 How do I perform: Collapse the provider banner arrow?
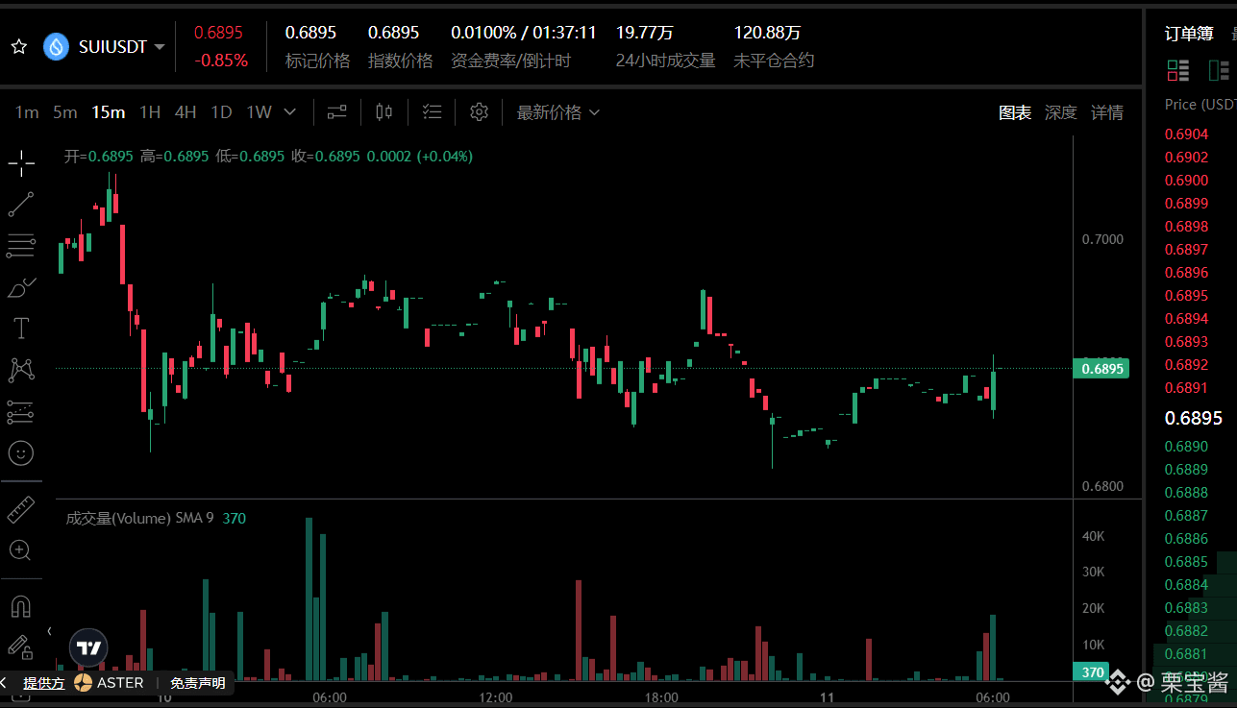click(5, 683)
